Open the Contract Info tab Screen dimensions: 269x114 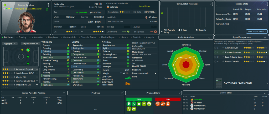tap(69, 37)
